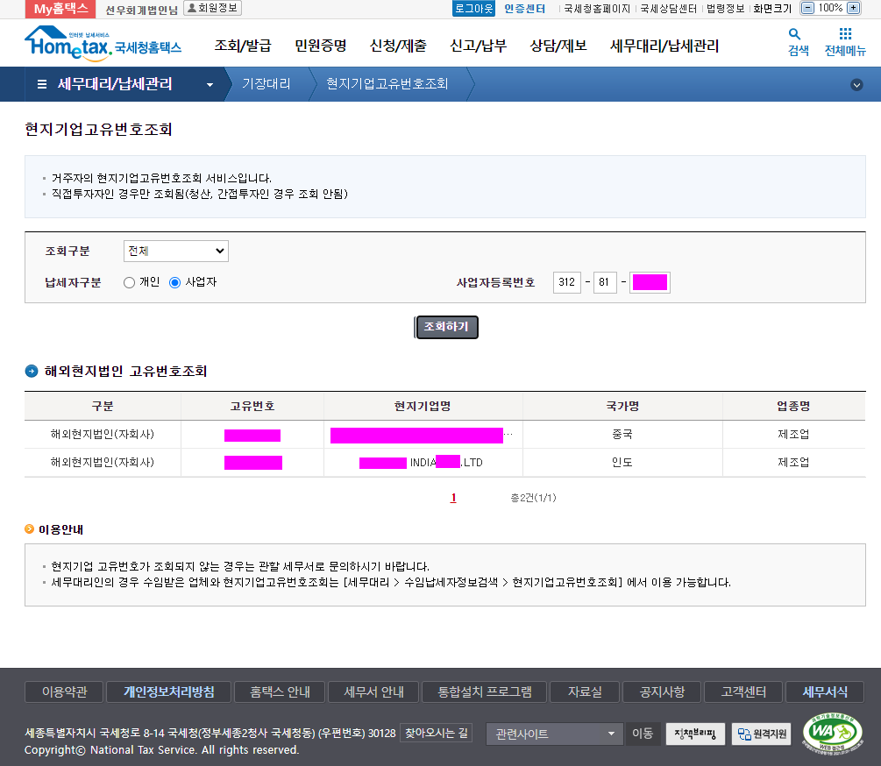This screenshot has height=766, width=881.
Task: Open the 검색 search icon
Action: coord(798,42)
